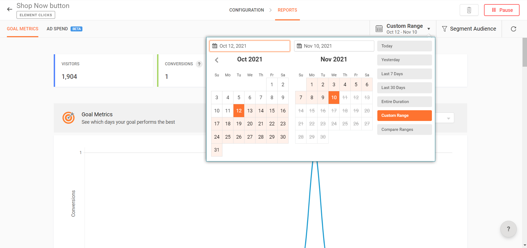Image resolution: width=527 pixels, height=248 pixels.
Task: Click the funnel icon next to Segment Audience
Action: [444, 29]
